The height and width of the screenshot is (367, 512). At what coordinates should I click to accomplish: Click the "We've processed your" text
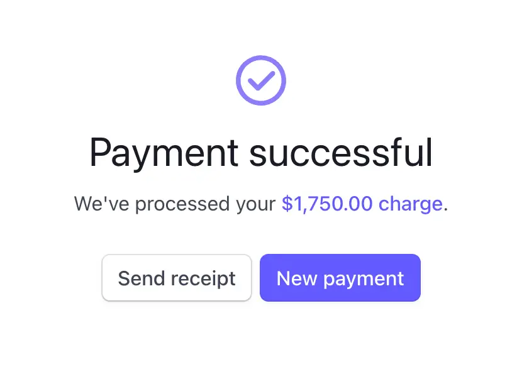tap(175, 204)
